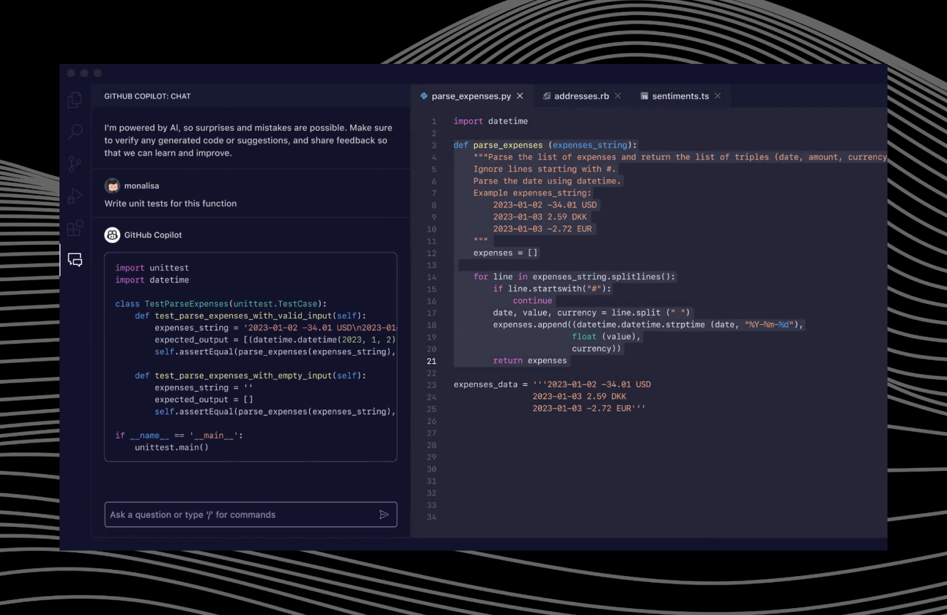Open the Extensions blocks icon

75,228
